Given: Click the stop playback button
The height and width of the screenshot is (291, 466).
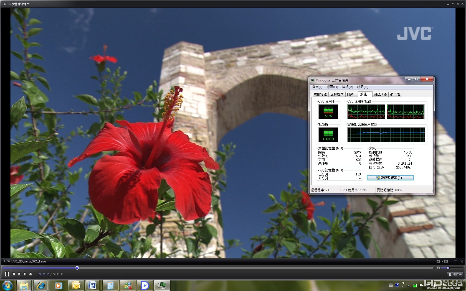Looking at the screenshot, I should point(14,274).
